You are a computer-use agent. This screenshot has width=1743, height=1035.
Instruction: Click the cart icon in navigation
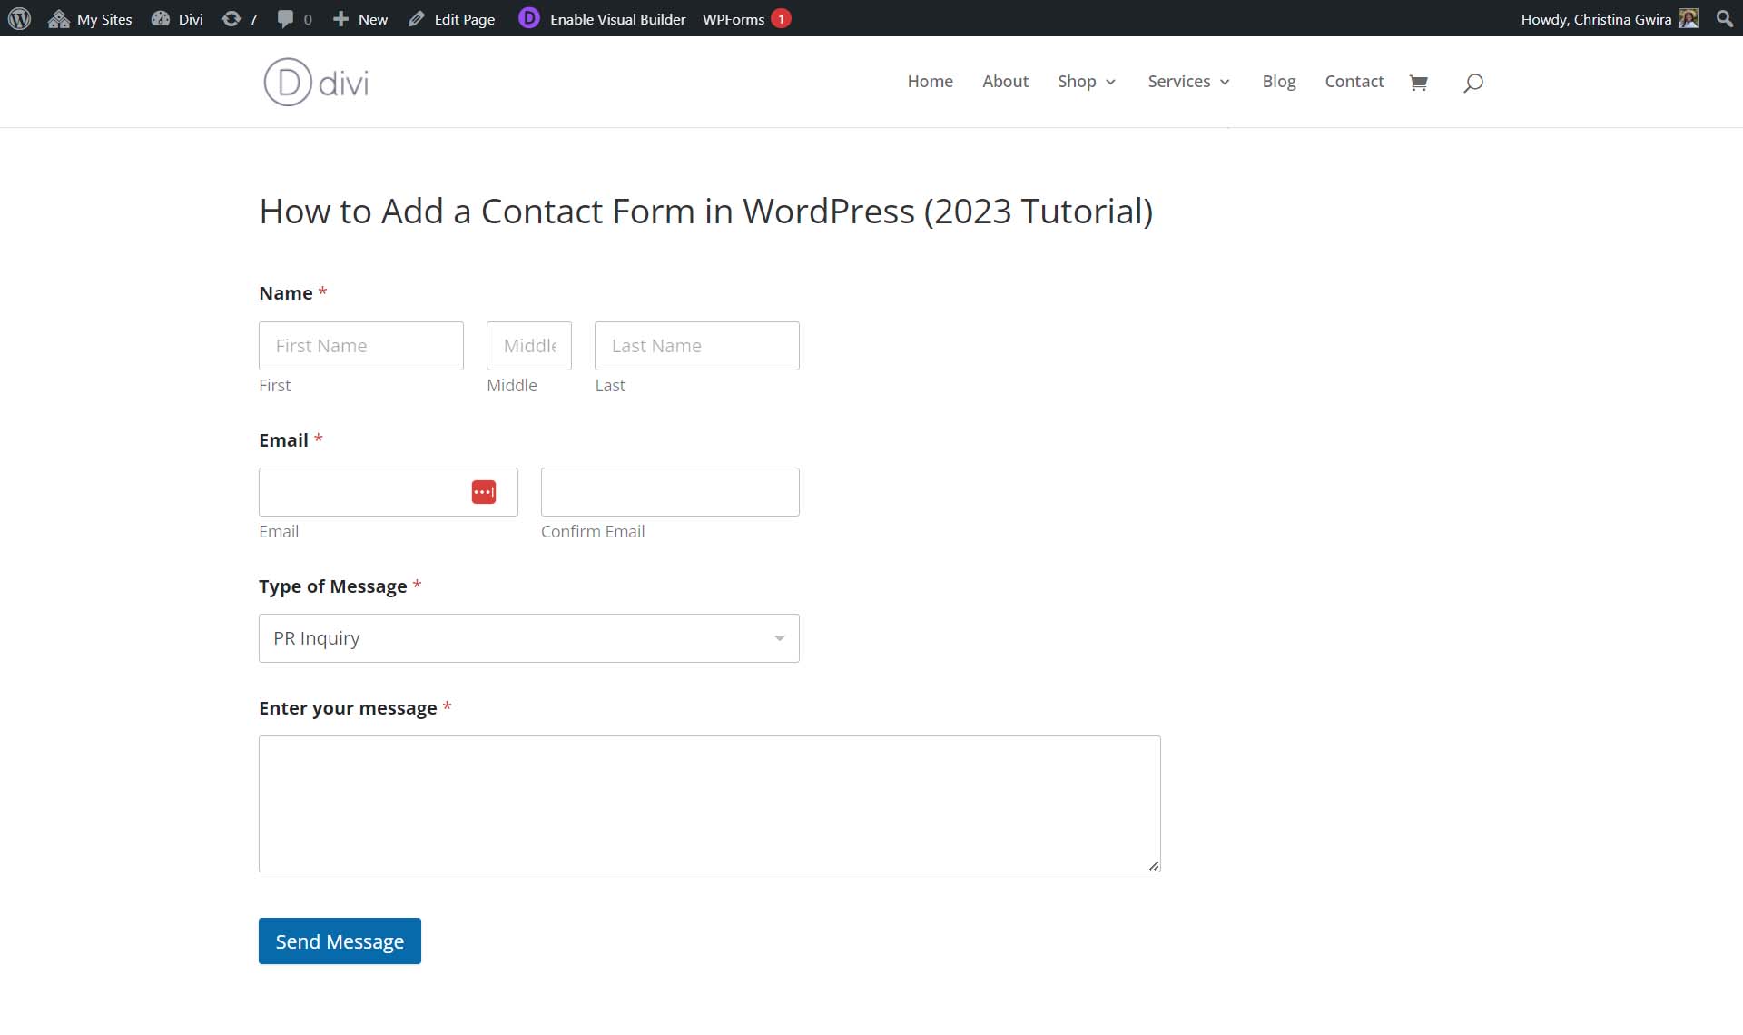[1419, 82]
